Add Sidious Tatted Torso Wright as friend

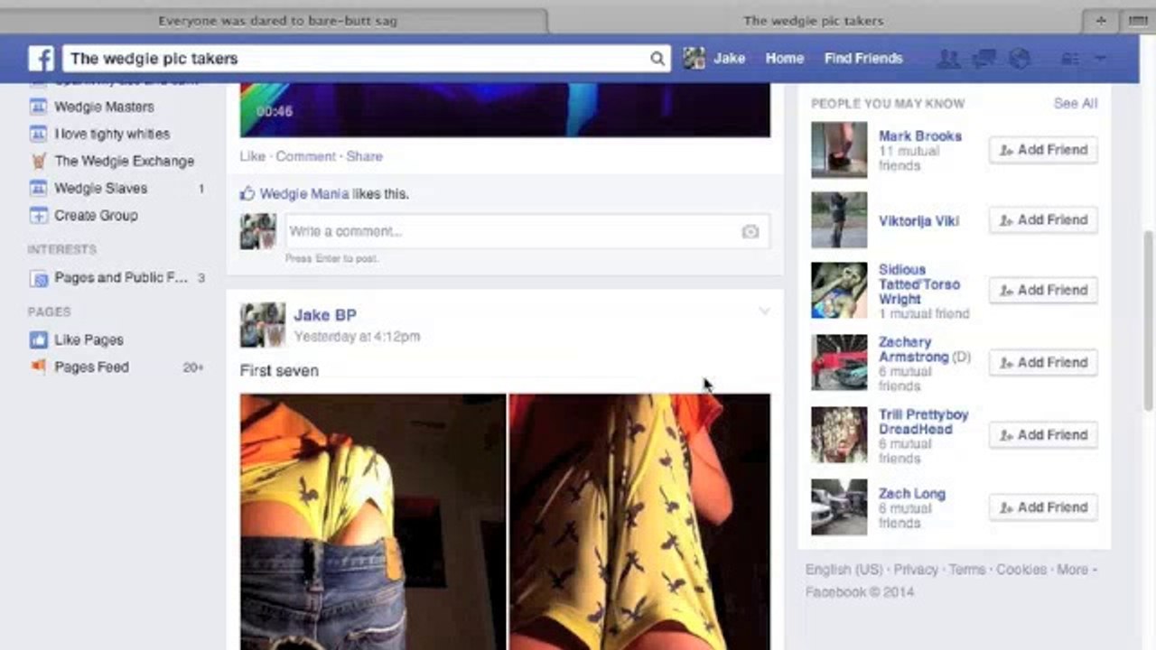pos(1043,290)
